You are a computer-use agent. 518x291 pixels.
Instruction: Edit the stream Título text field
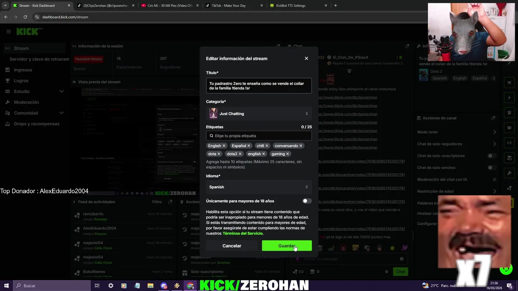[x=259, y=86]
